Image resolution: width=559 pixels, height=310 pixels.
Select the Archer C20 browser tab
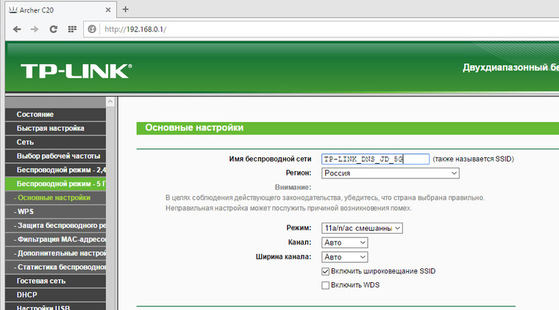(x=60, y=10)
